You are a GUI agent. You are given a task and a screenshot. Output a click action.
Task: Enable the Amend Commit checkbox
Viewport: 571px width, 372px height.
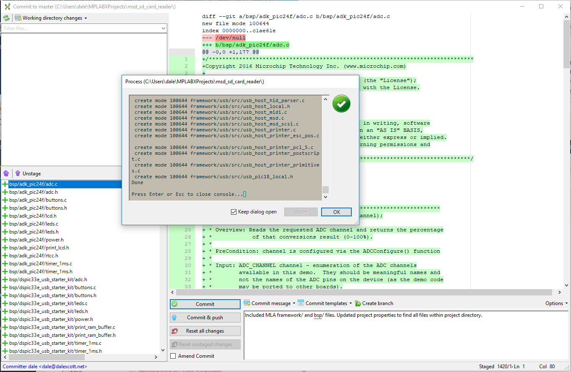click(x=173, y=356)
